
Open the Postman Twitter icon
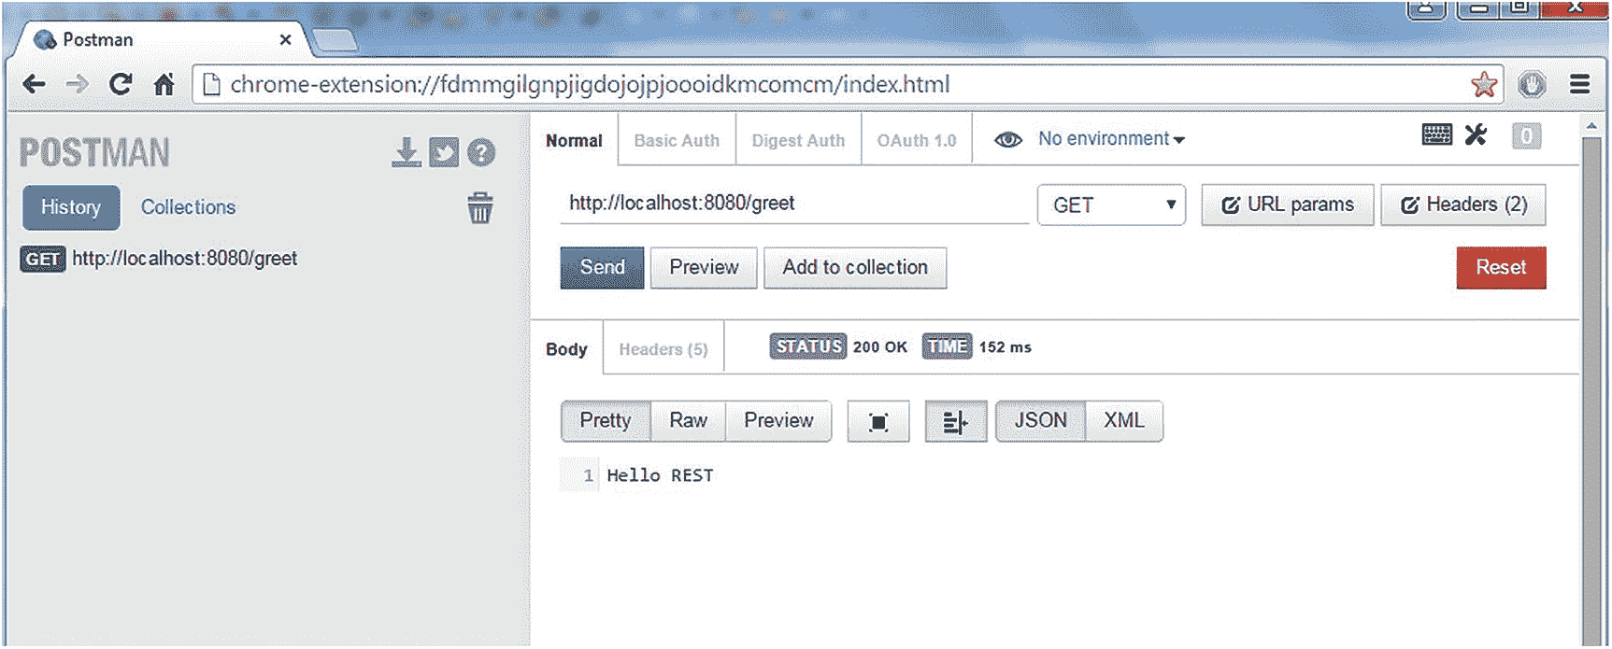click(444, 152)
